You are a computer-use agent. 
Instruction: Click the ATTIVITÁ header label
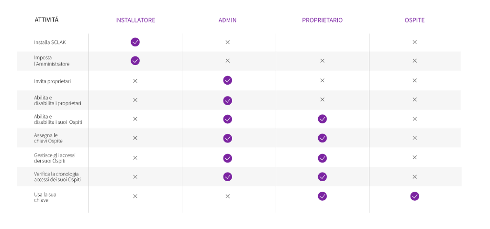coord(46,20)
